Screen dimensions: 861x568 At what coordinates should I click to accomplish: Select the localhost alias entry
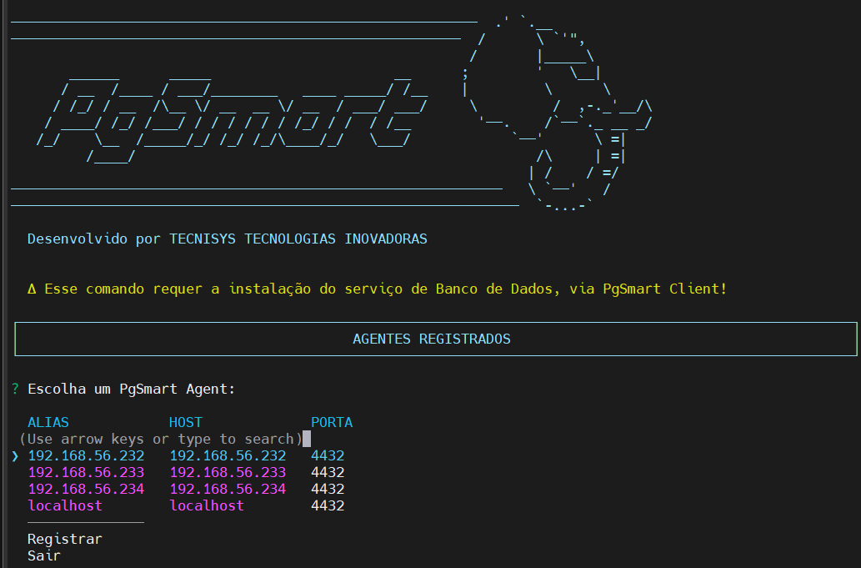(x=65, y=505)
